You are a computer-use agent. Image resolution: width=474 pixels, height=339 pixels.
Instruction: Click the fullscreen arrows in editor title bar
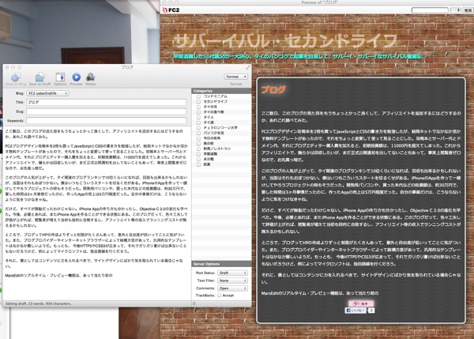[248, 67]
